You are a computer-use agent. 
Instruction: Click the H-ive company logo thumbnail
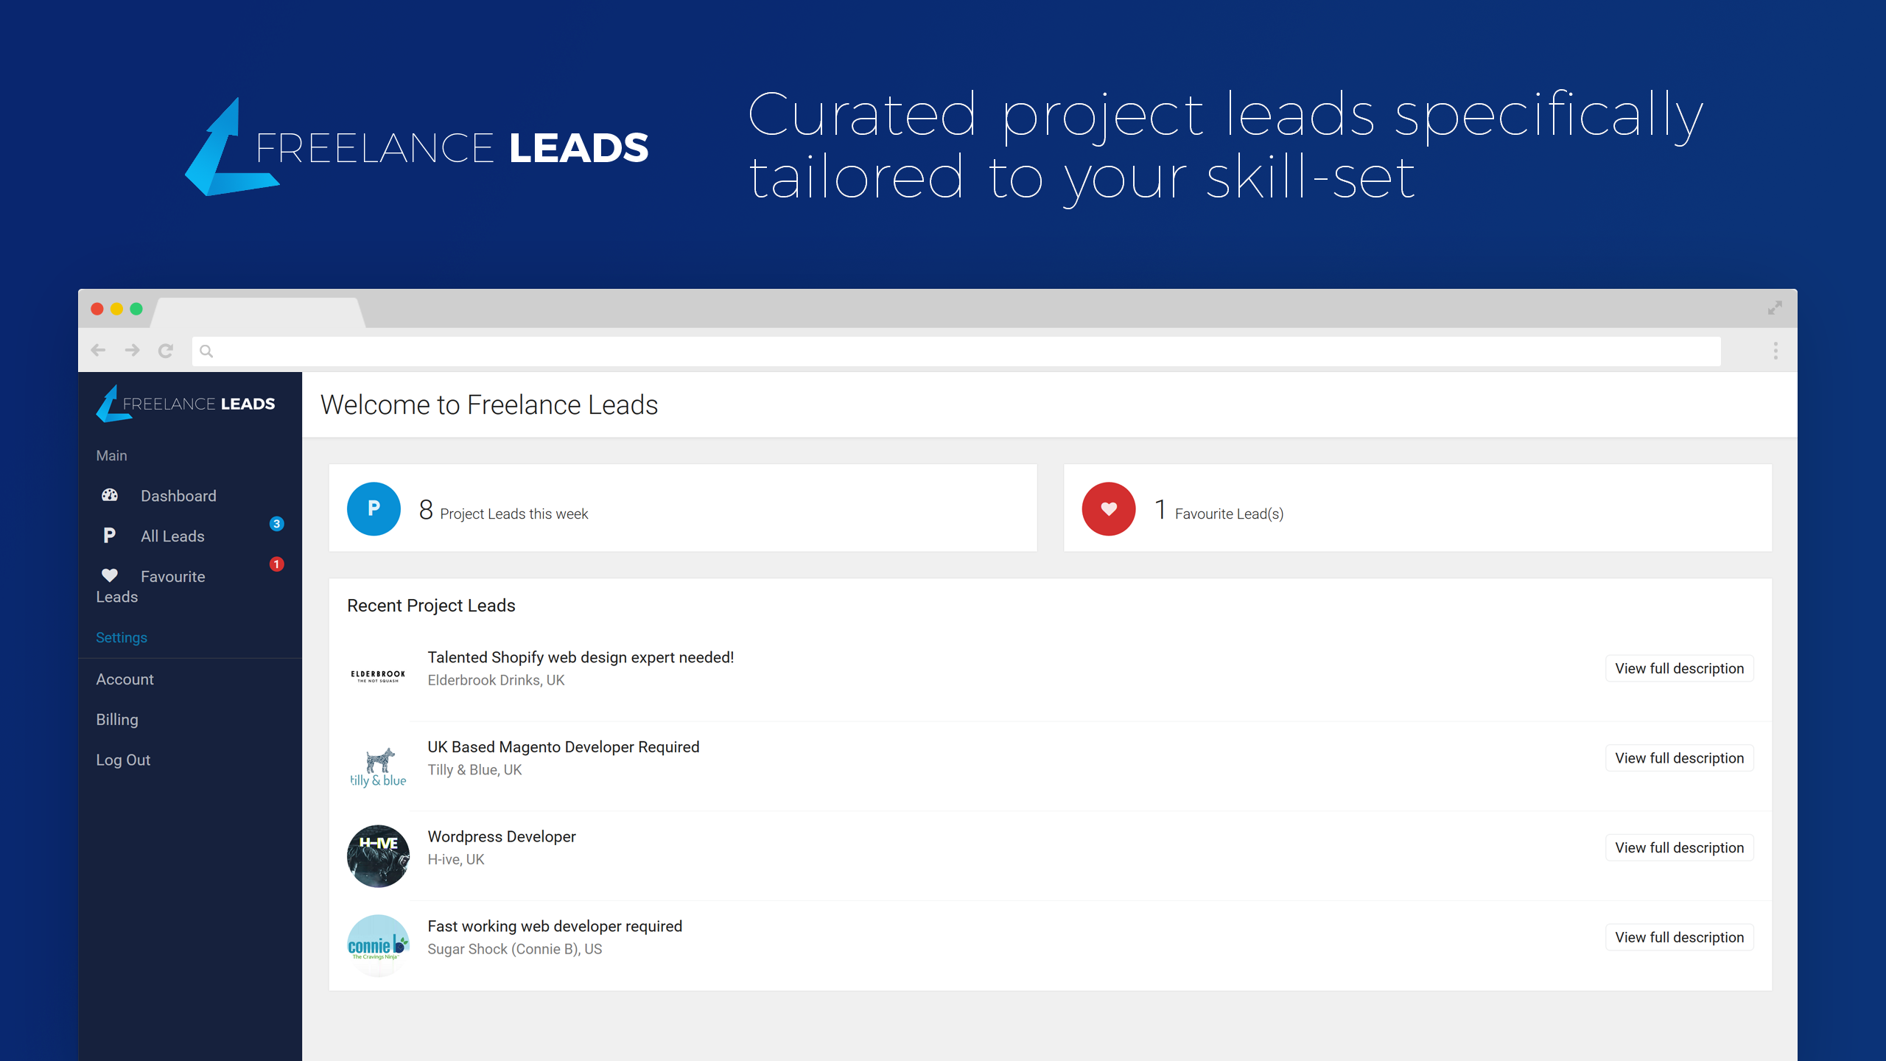coord(378,856)
